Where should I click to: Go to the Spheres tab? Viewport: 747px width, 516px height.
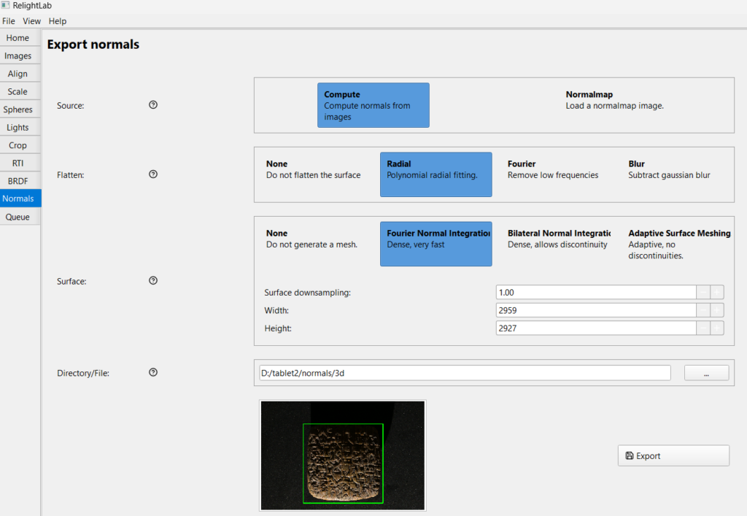[18, 109]
